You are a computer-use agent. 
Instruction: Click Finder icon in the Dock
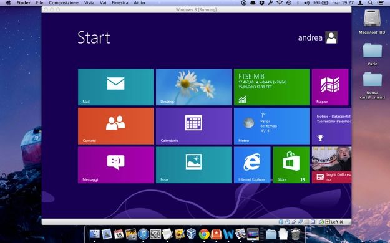click(x=94, y=234)
